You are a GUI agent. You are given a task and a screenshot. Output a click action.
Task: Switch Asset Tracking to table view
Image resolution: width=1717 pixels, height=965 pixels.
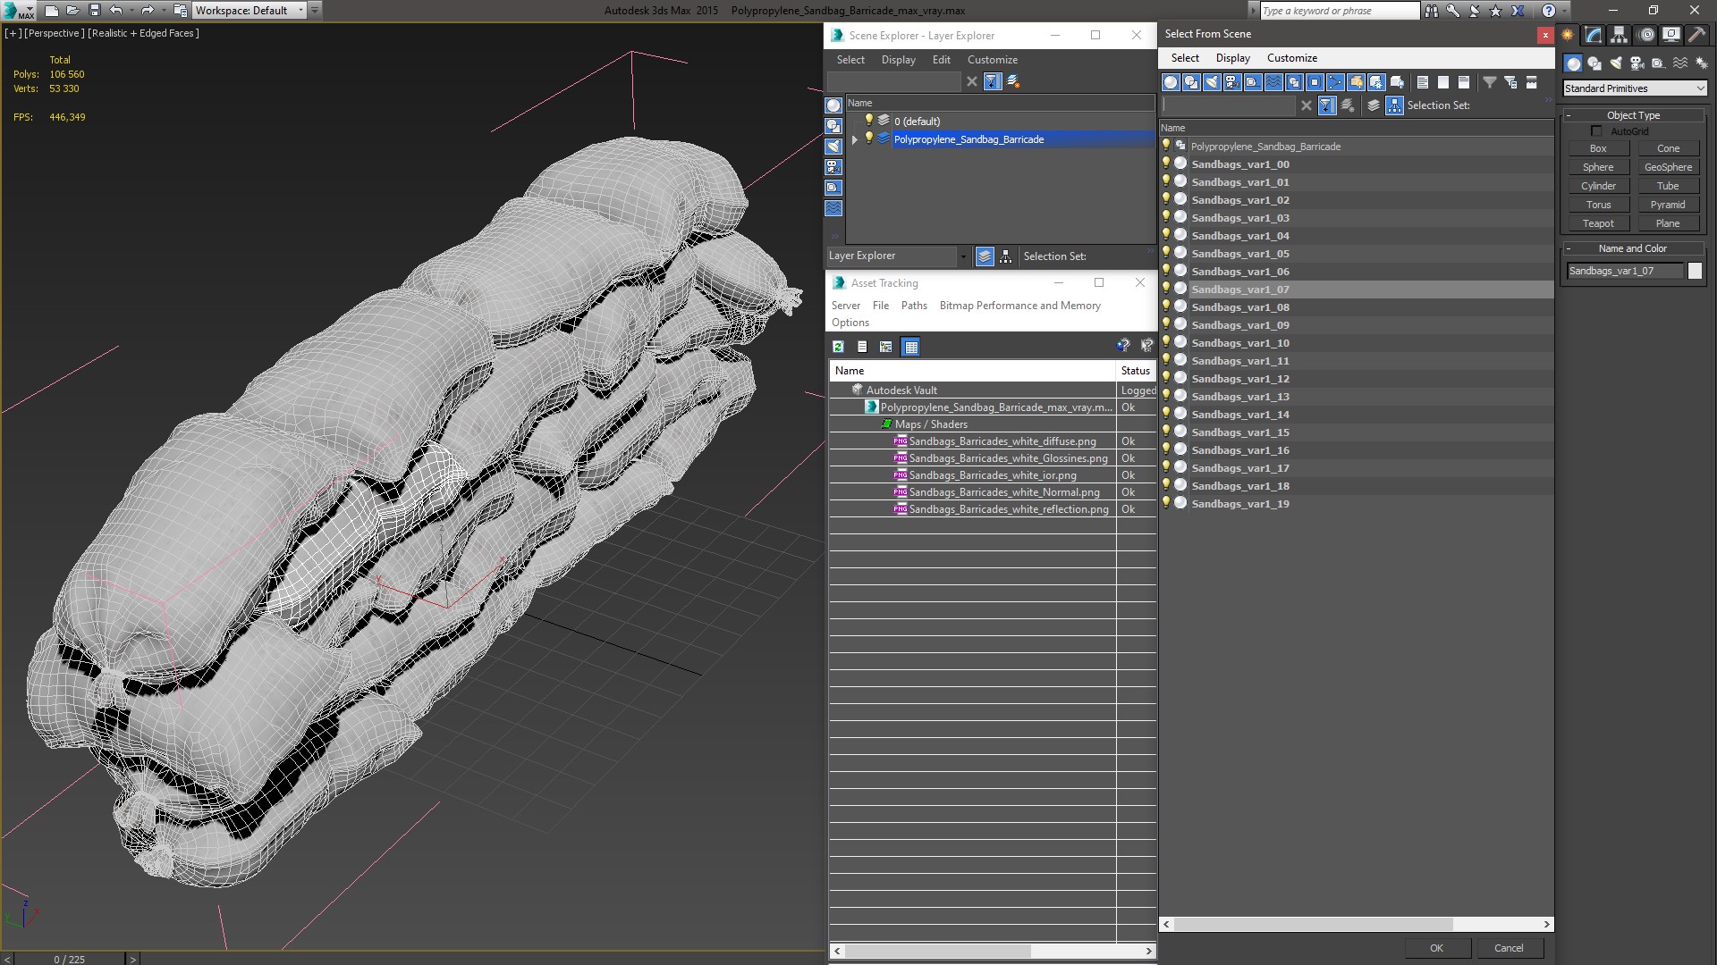(910, 347)
